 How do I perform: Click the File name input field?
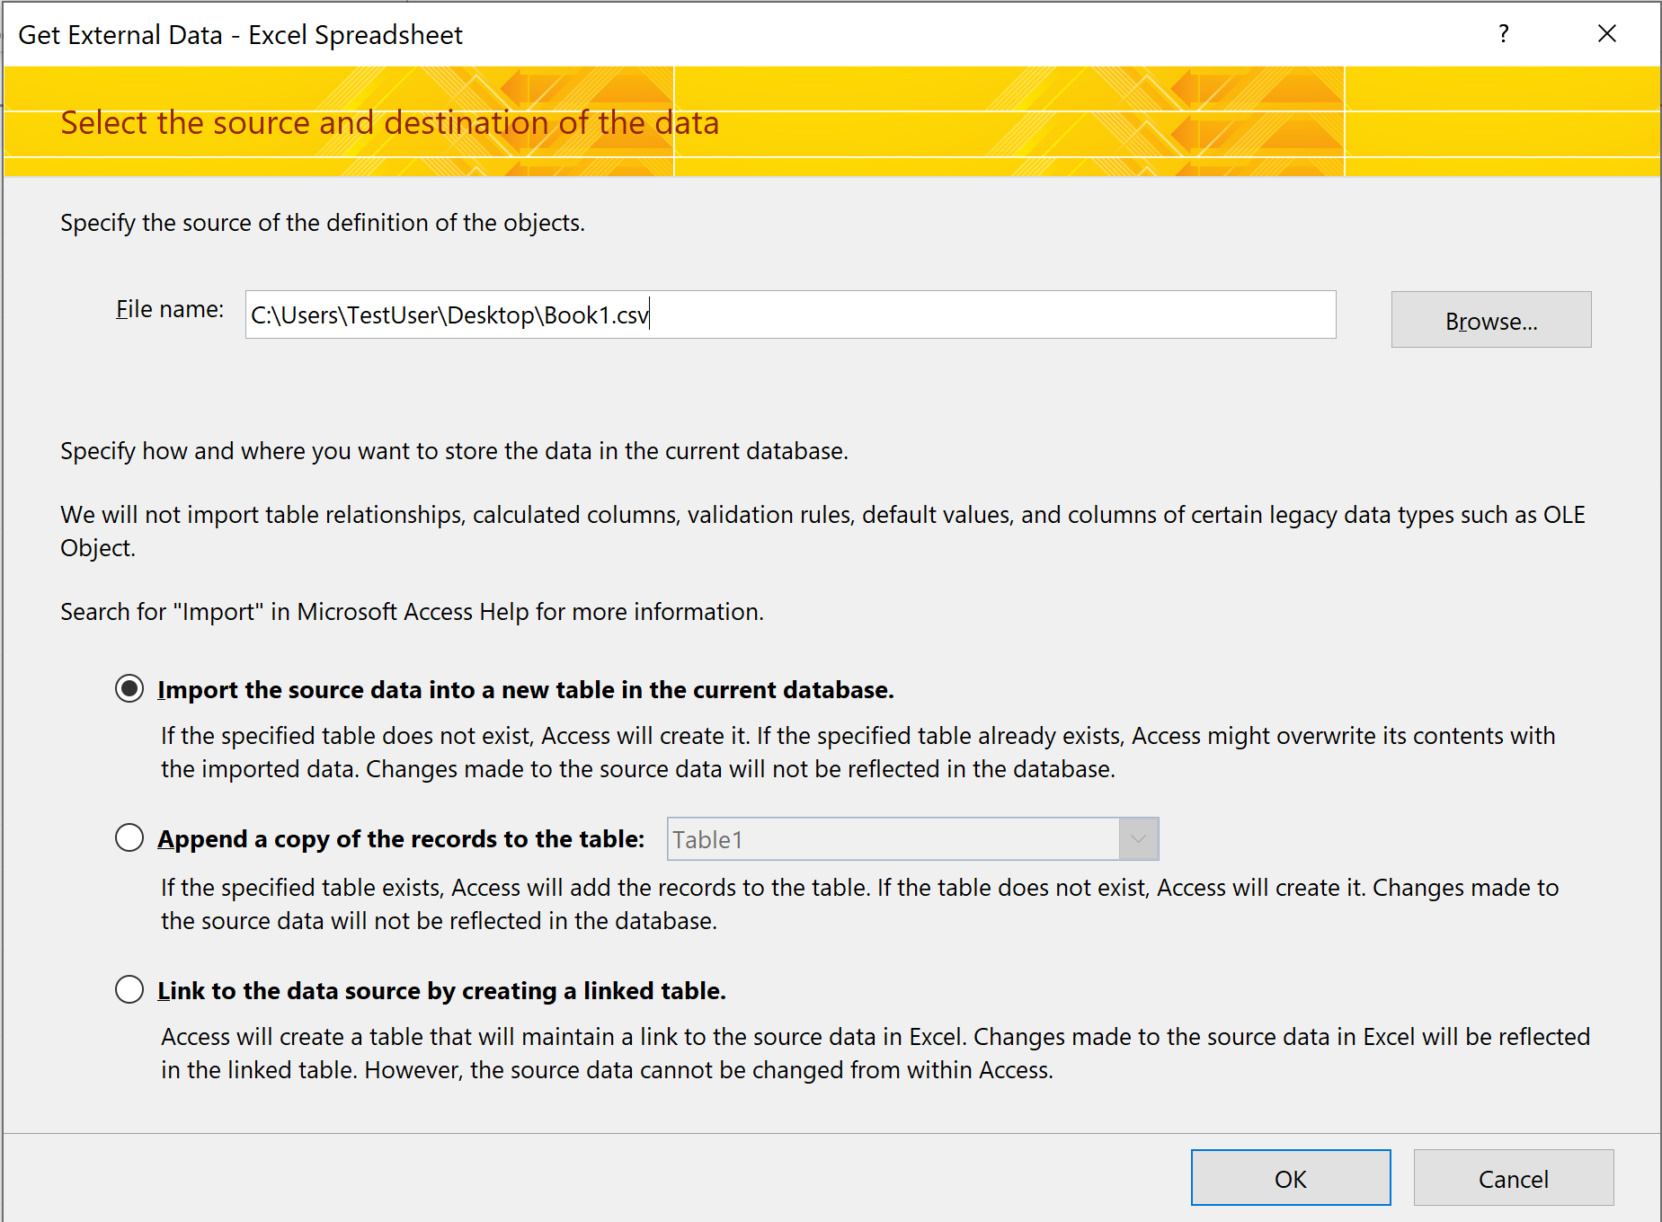[789, 314]
